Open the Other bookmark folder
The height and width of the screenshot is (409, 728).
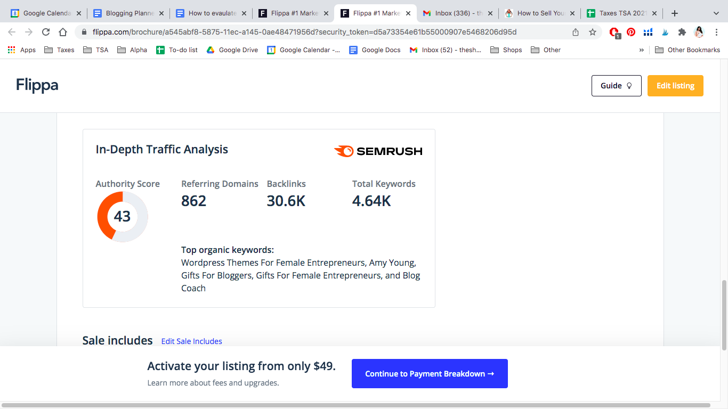click(545, 50)
